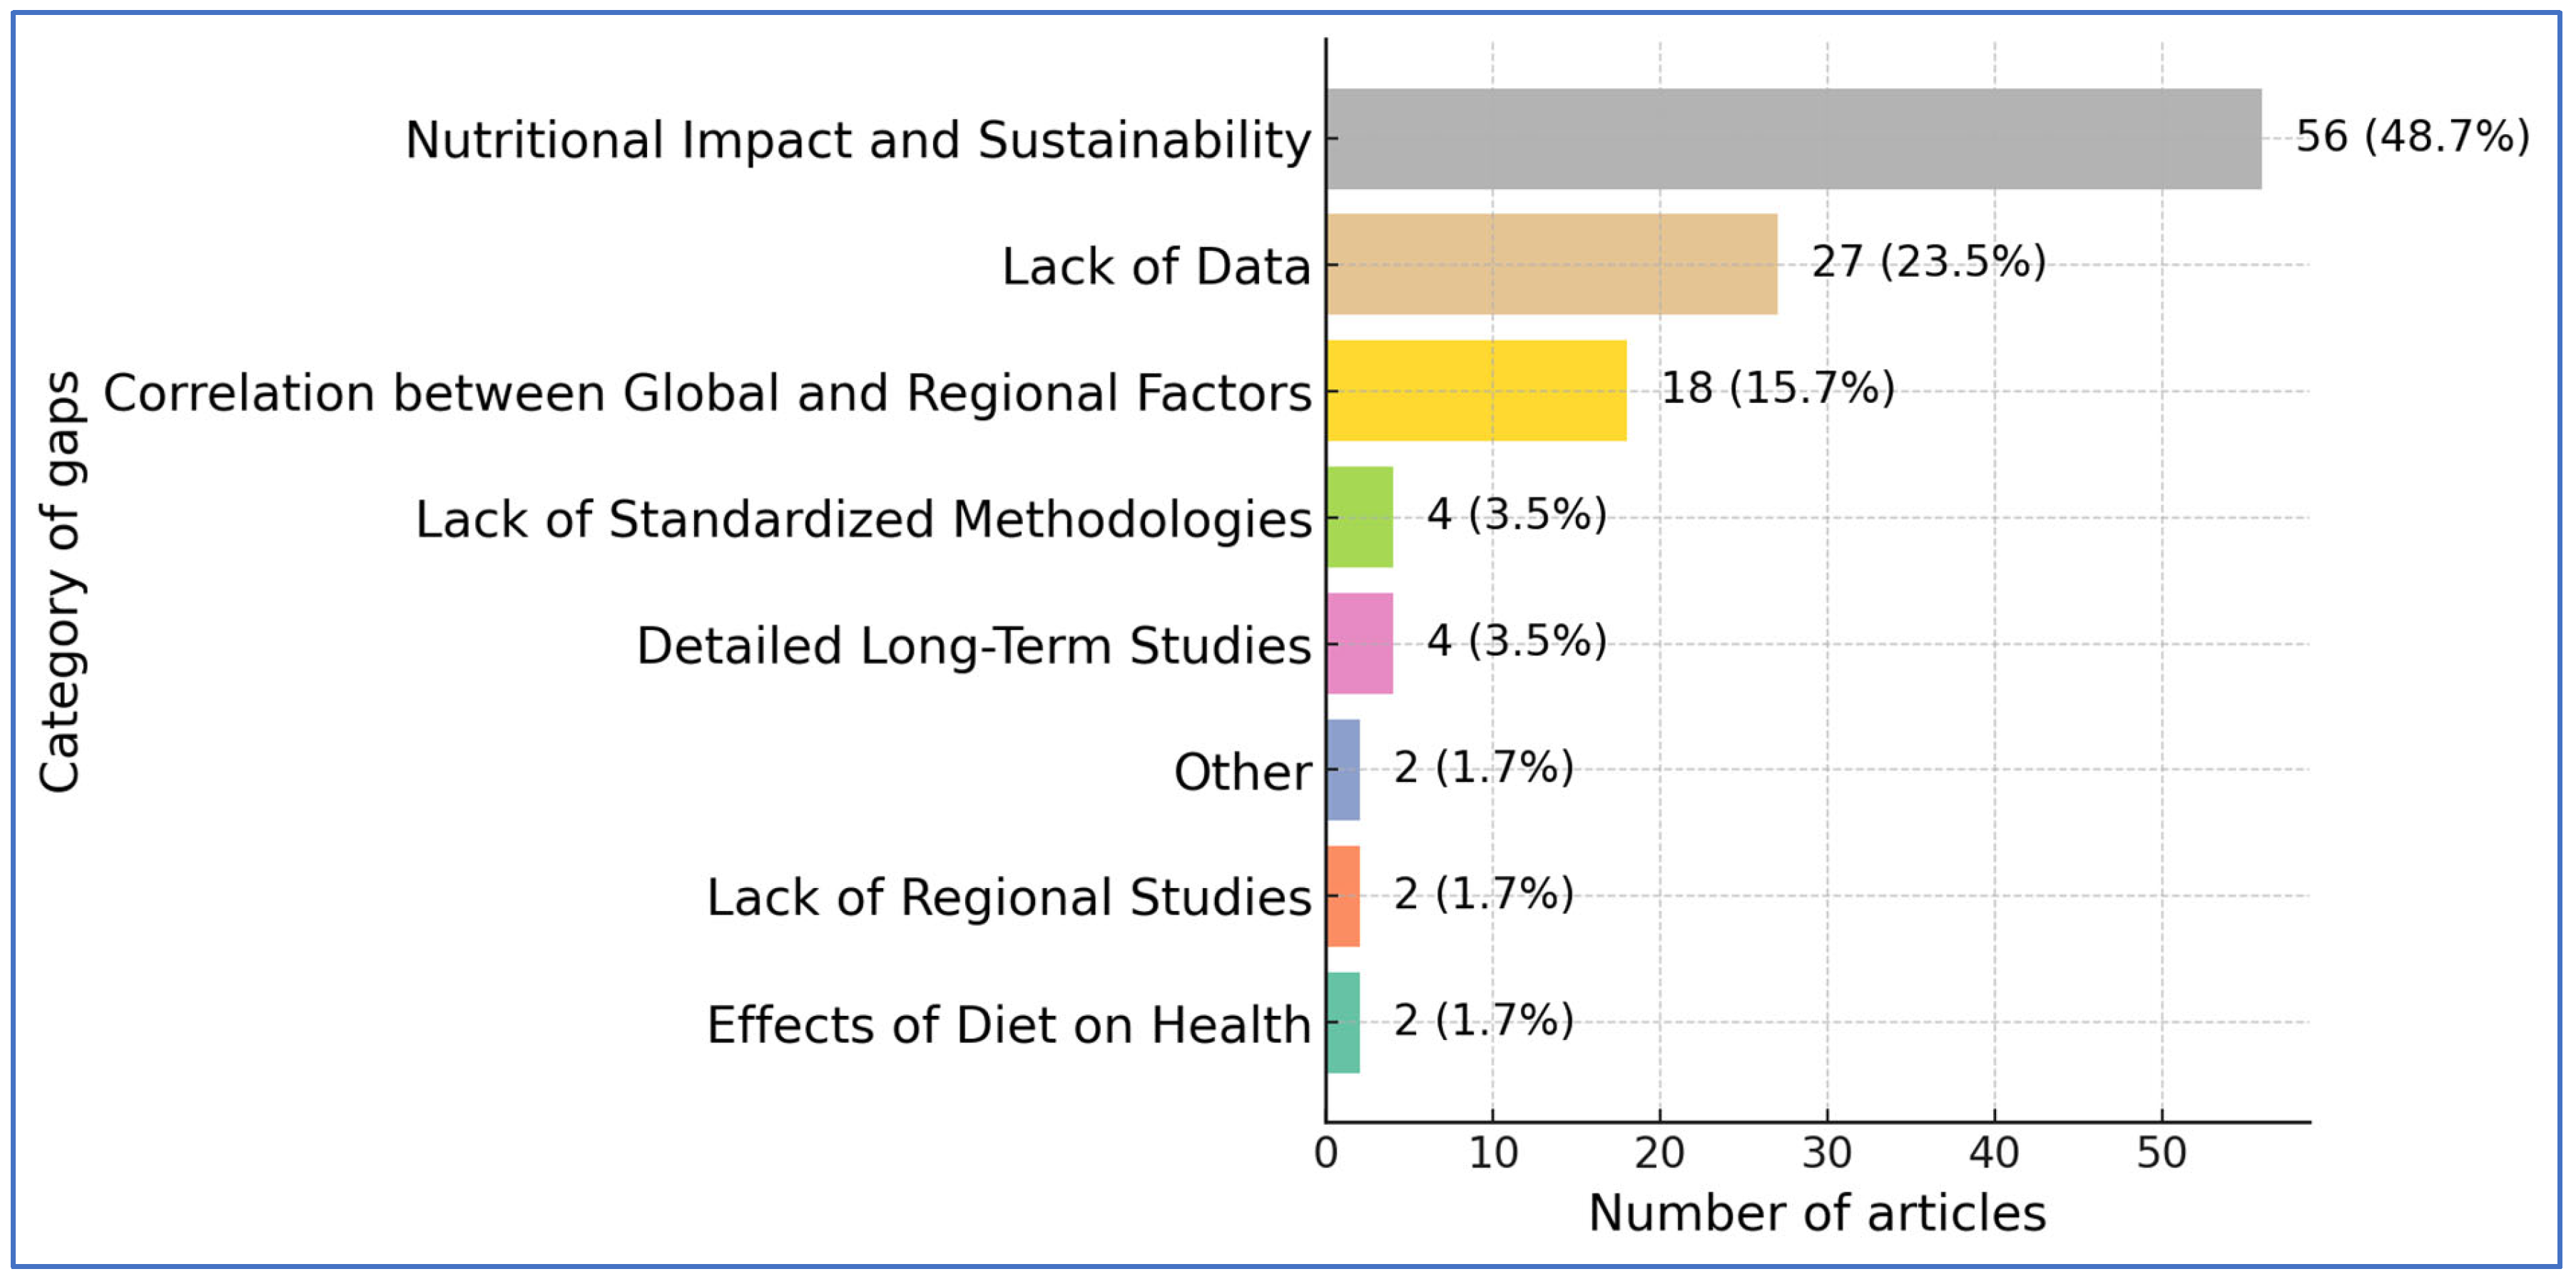Select the '18 (15.7%)' data label
2576x1284 pixels.
(1777, 389)
